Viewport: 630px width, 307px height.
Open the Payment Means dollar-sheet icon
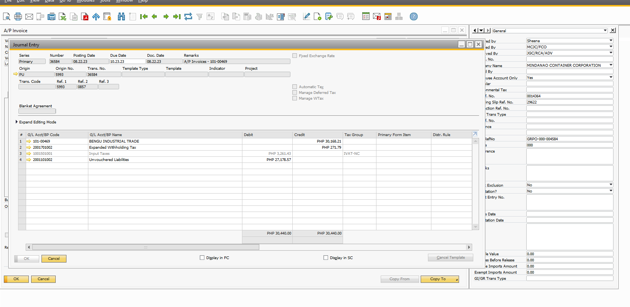click(x=281, y=16)
